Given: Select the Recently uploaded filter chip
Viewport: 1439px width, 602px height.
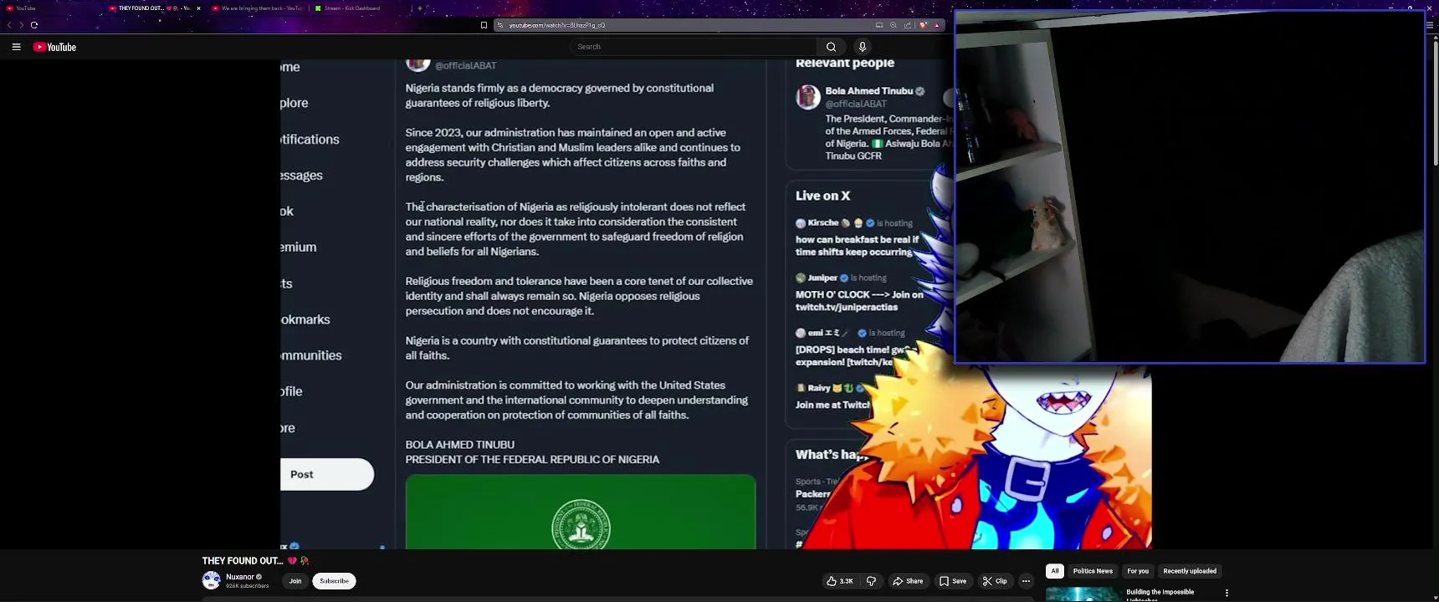Looking at the screenshot, I should 1190,571.
